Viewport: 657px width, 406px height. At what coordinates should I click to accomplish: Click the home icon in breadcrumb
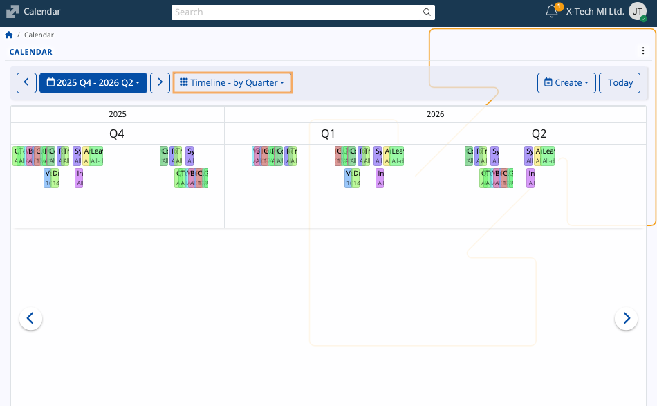tap(9, 35)
